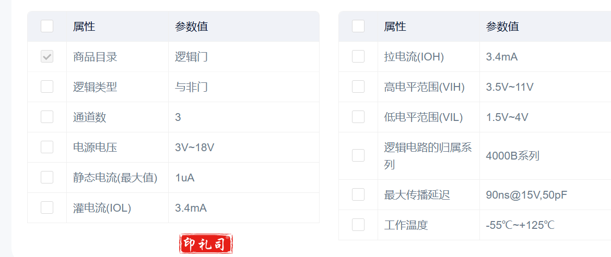The image size is (611, 257).
Task: Click the right table 参数值 header
Action: coord(502,27)
